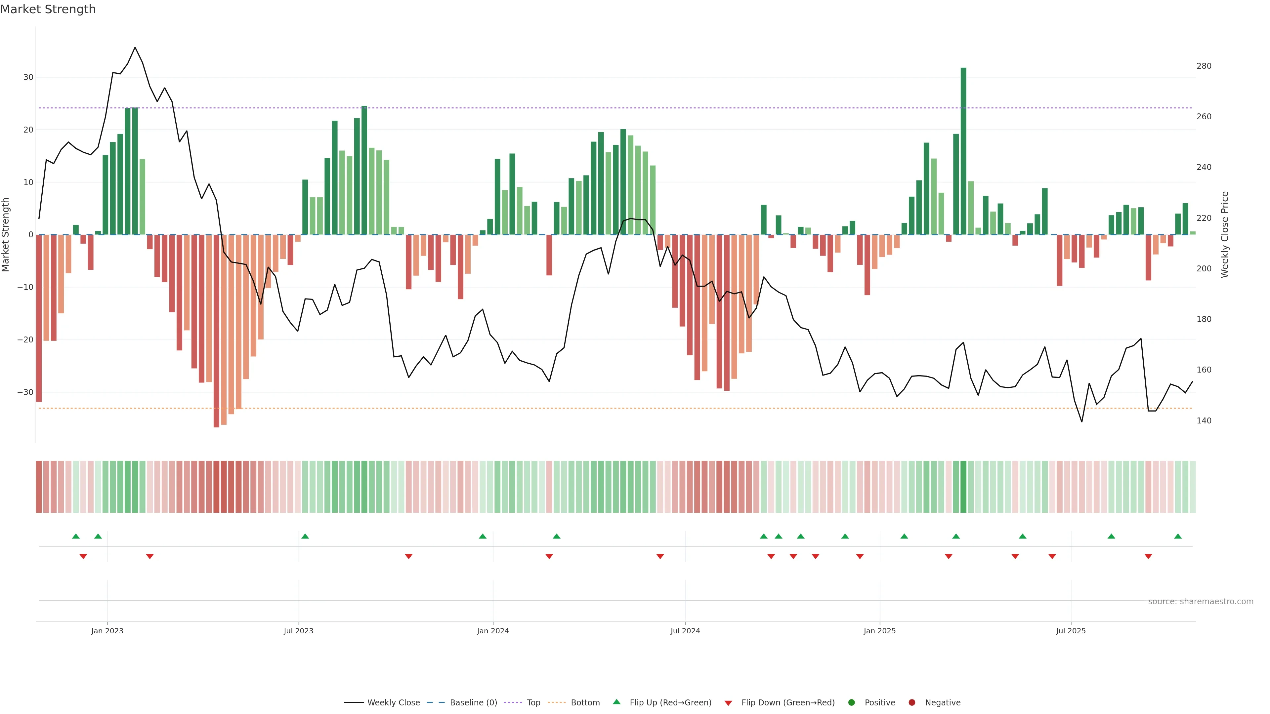Click the first green flip-up triangle marker
The height and width of the screenshot is (714, 1270).
click(x=75, y=536)
